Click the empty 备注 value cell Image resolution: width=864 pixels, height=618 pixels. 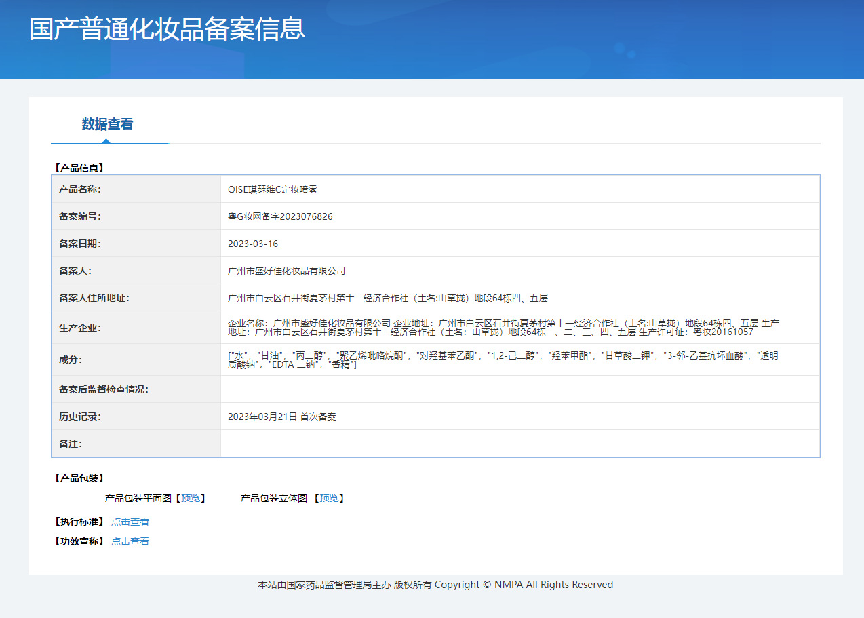tap(519, 444)
